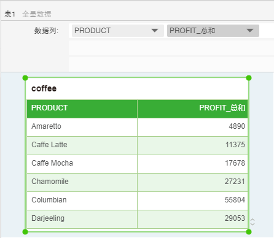Viewport: 274px width, 238px height.
Task: Click the bottom-left green resize handle
Action: (25, 232)
